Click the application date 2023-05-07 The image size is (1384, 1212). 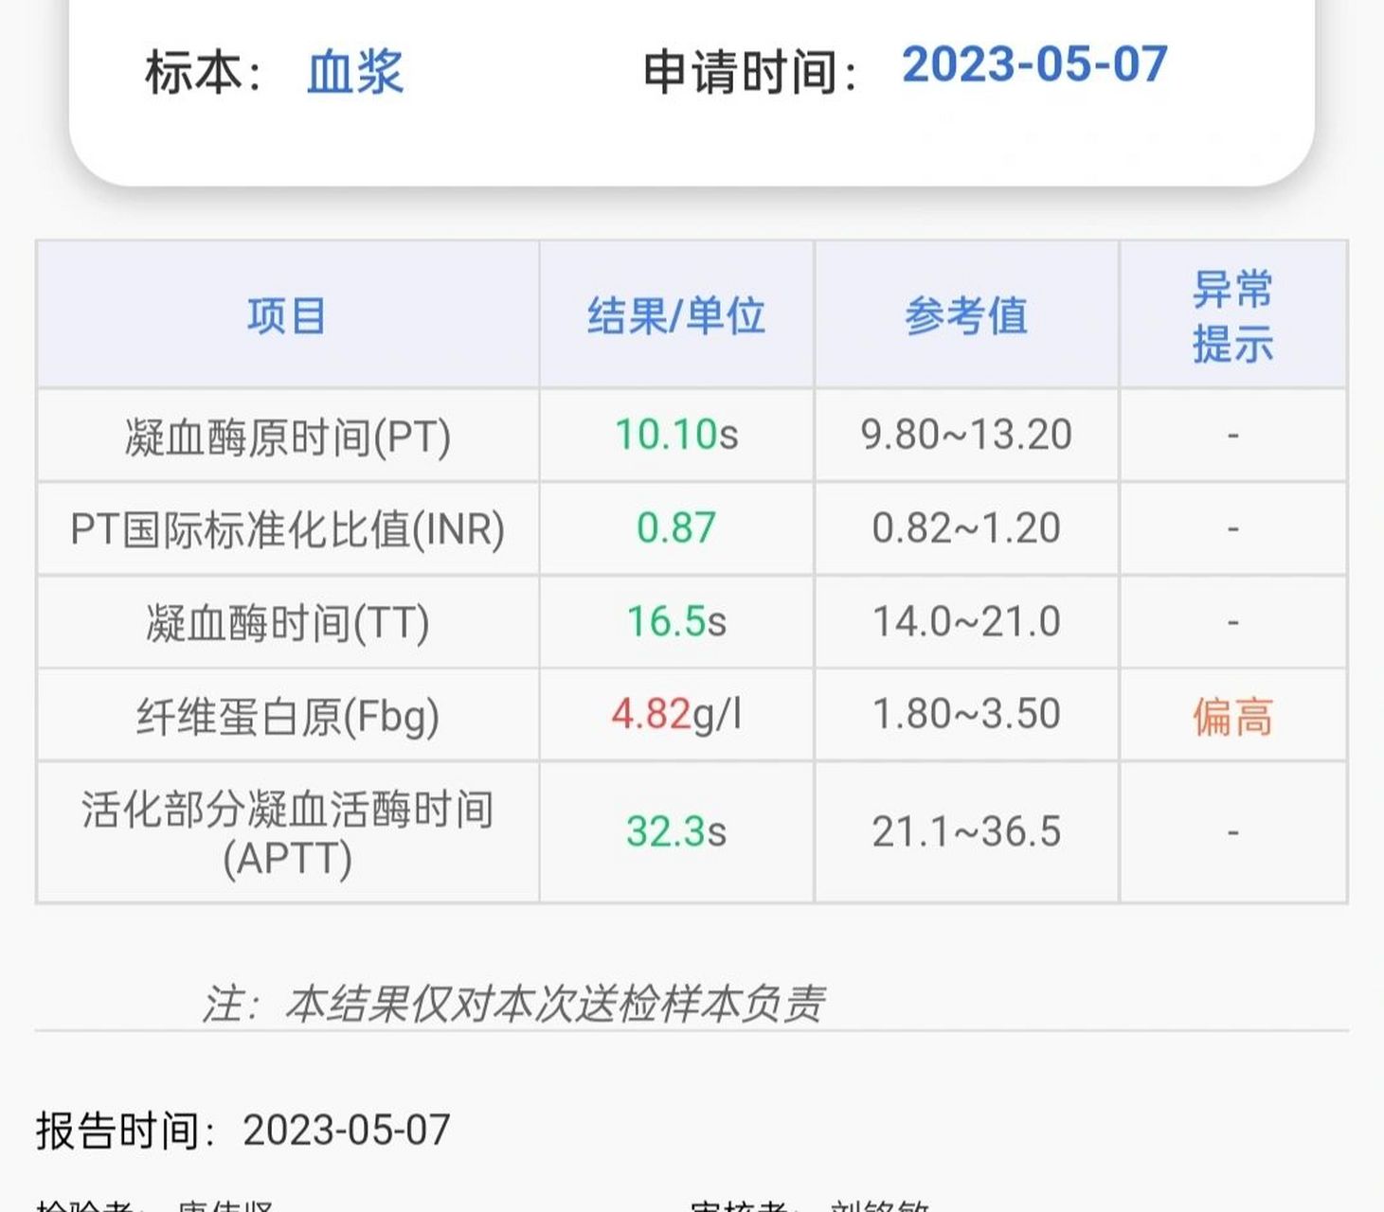click(x=1034, y=67)
